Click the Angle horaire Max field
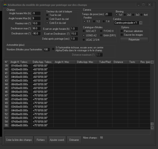158x149 pixels. pyautogui.click(x=36, y=18)
